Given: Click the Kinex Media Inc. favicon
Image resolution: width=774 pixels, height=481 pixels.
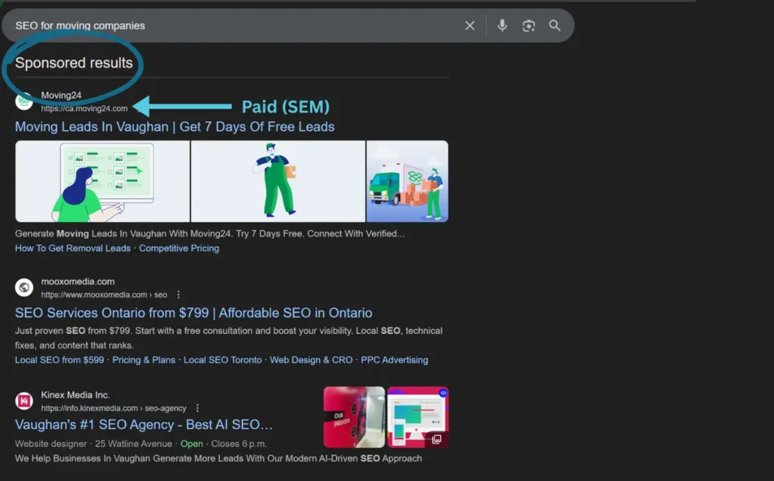Looking at the screenshot, I should pyautogui.click(x=24, y=401).
